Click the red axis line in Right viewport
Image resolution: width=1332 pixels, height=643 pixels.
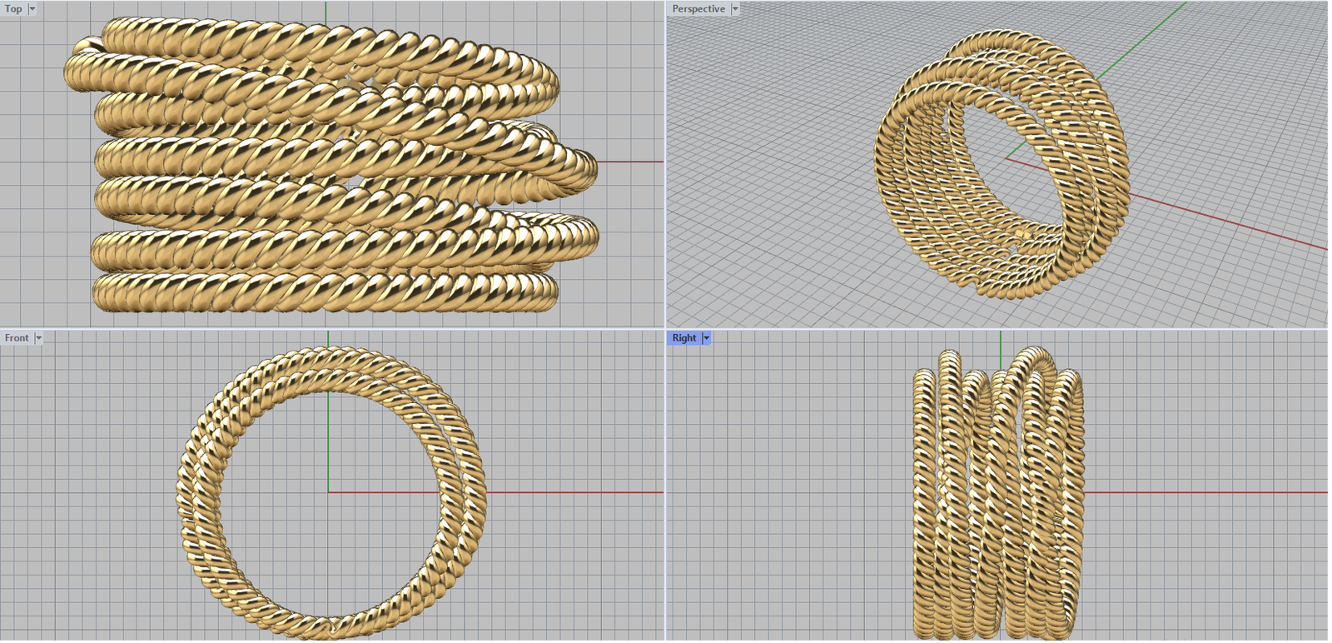tap(1207, 492)
